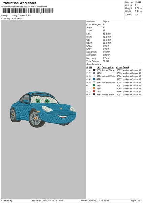Screen dimensions: 143x203
Task: Click the 'Down:' label
Action: (x=89, y=43)
